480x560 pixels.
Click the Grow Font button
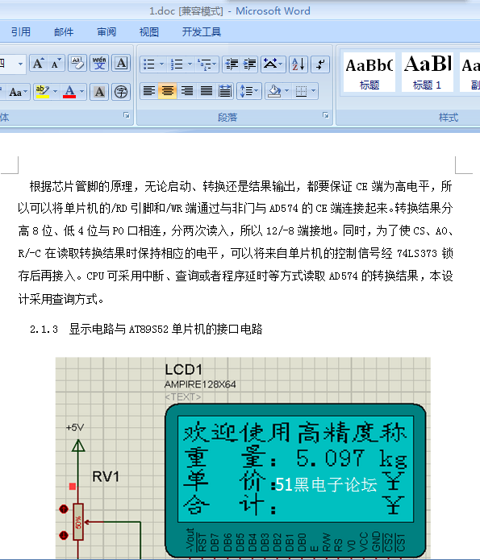tap(39, 64)
